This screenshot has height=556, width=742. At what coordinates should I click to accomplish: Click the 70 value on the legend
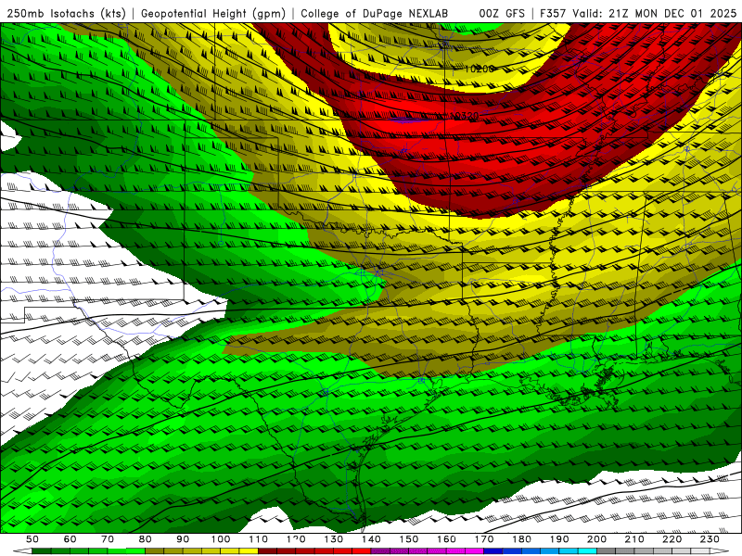[x=108, y=539]
